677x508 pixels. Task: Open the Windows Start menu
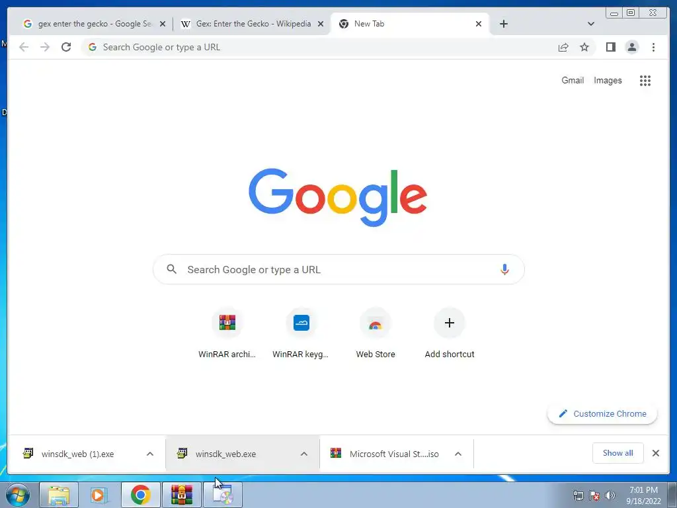[x=17, y=495]
